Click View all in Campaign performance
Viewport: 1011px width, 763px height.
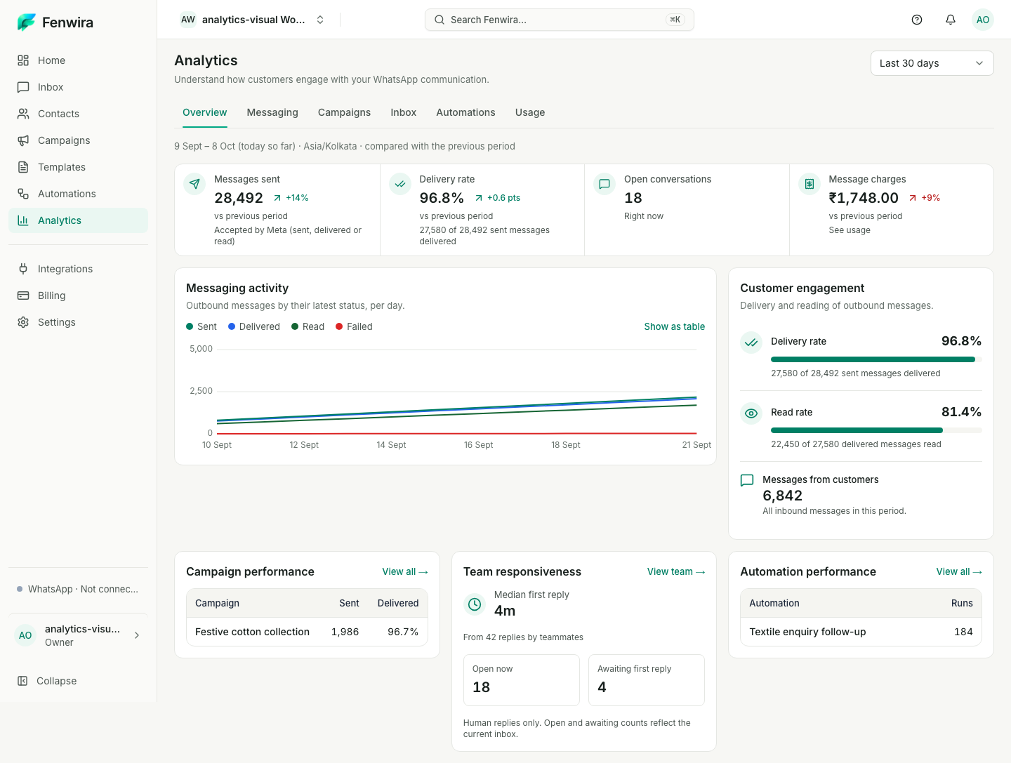(x=405, y=571)
